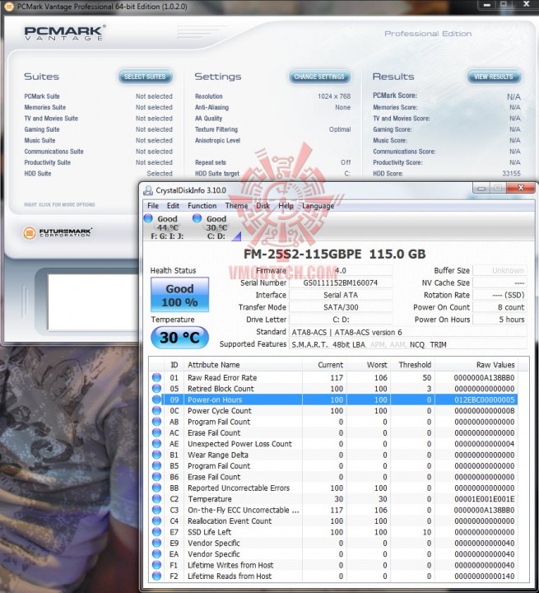Click the Good 100 % health status box
539x593 pixels.
[x=179, y=295]
